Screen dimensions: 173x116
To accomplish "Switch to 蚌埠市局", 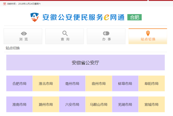I will pyautogui.click(x=125, y=84).
